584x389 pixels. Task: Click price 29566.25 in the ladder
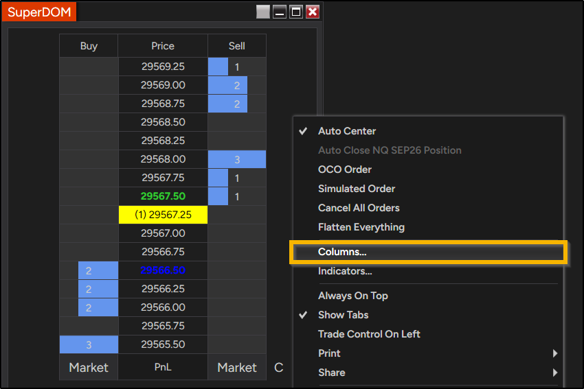point(163,289)
